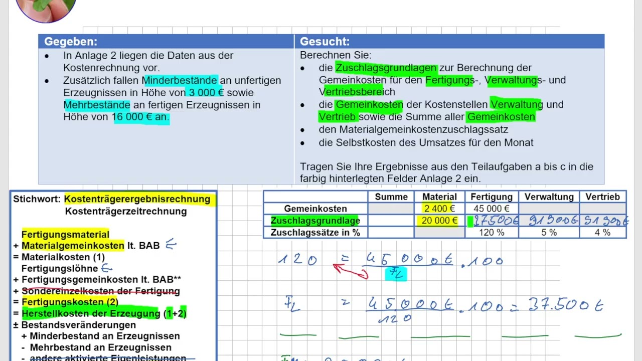Viewport: 642px width, 361px height.
Task: Click the "Material" column header in the table
Action: point(439,197)
